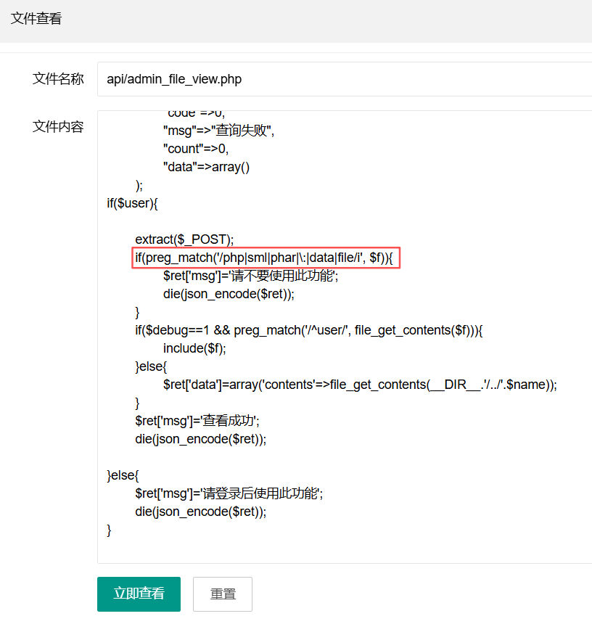Click the 查看成功 message line

click(197, 421)
